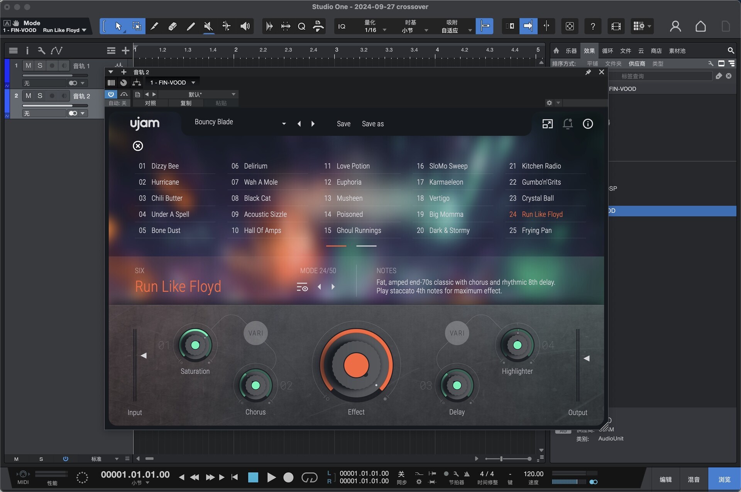Toggle loop playback in transport
Viewport: 741px width, 492px height.
pyautogui.click(x=309, y=478)
